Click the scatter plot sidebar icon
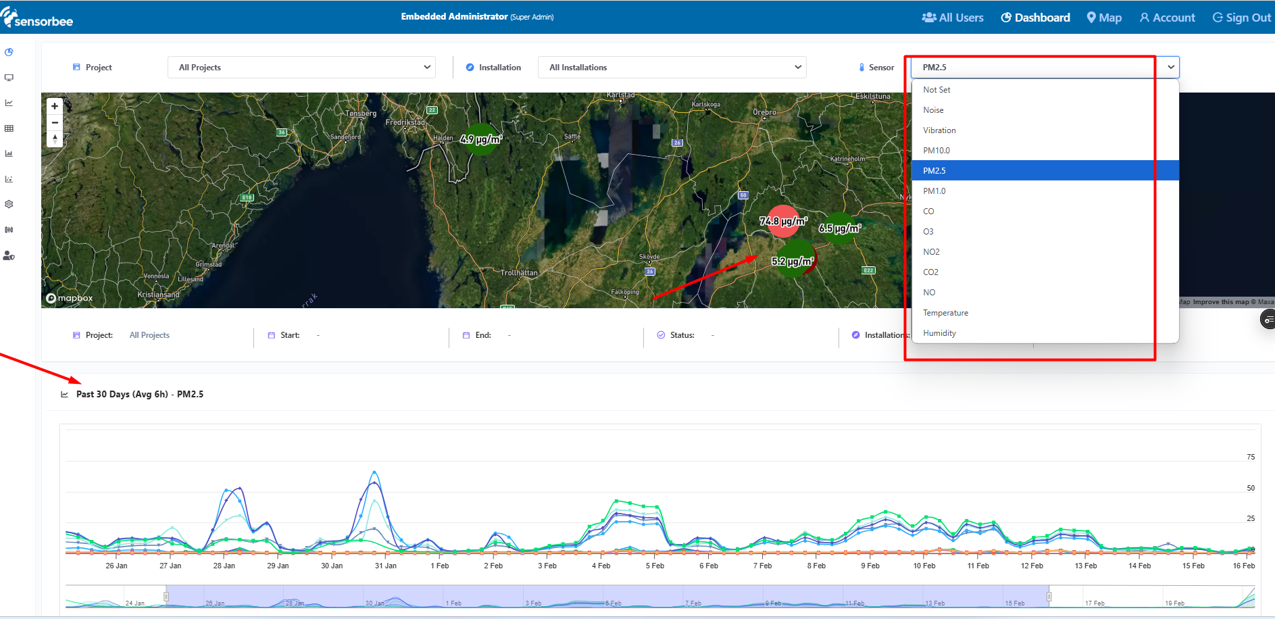 (9, 179)
